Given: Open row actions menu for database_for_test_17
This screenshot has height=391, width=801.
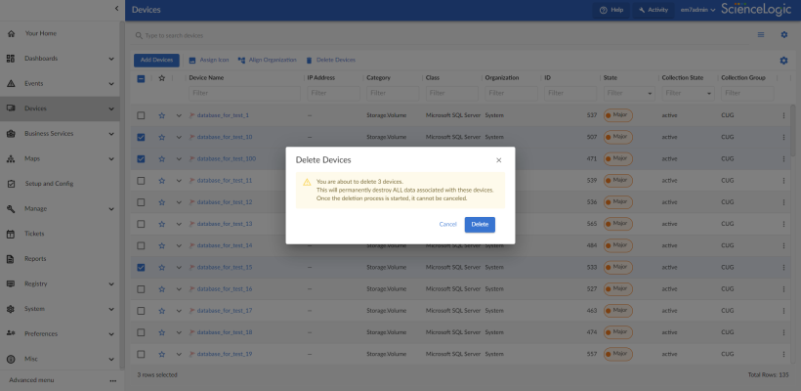Looking at the screenshot, I should [783, 311].
